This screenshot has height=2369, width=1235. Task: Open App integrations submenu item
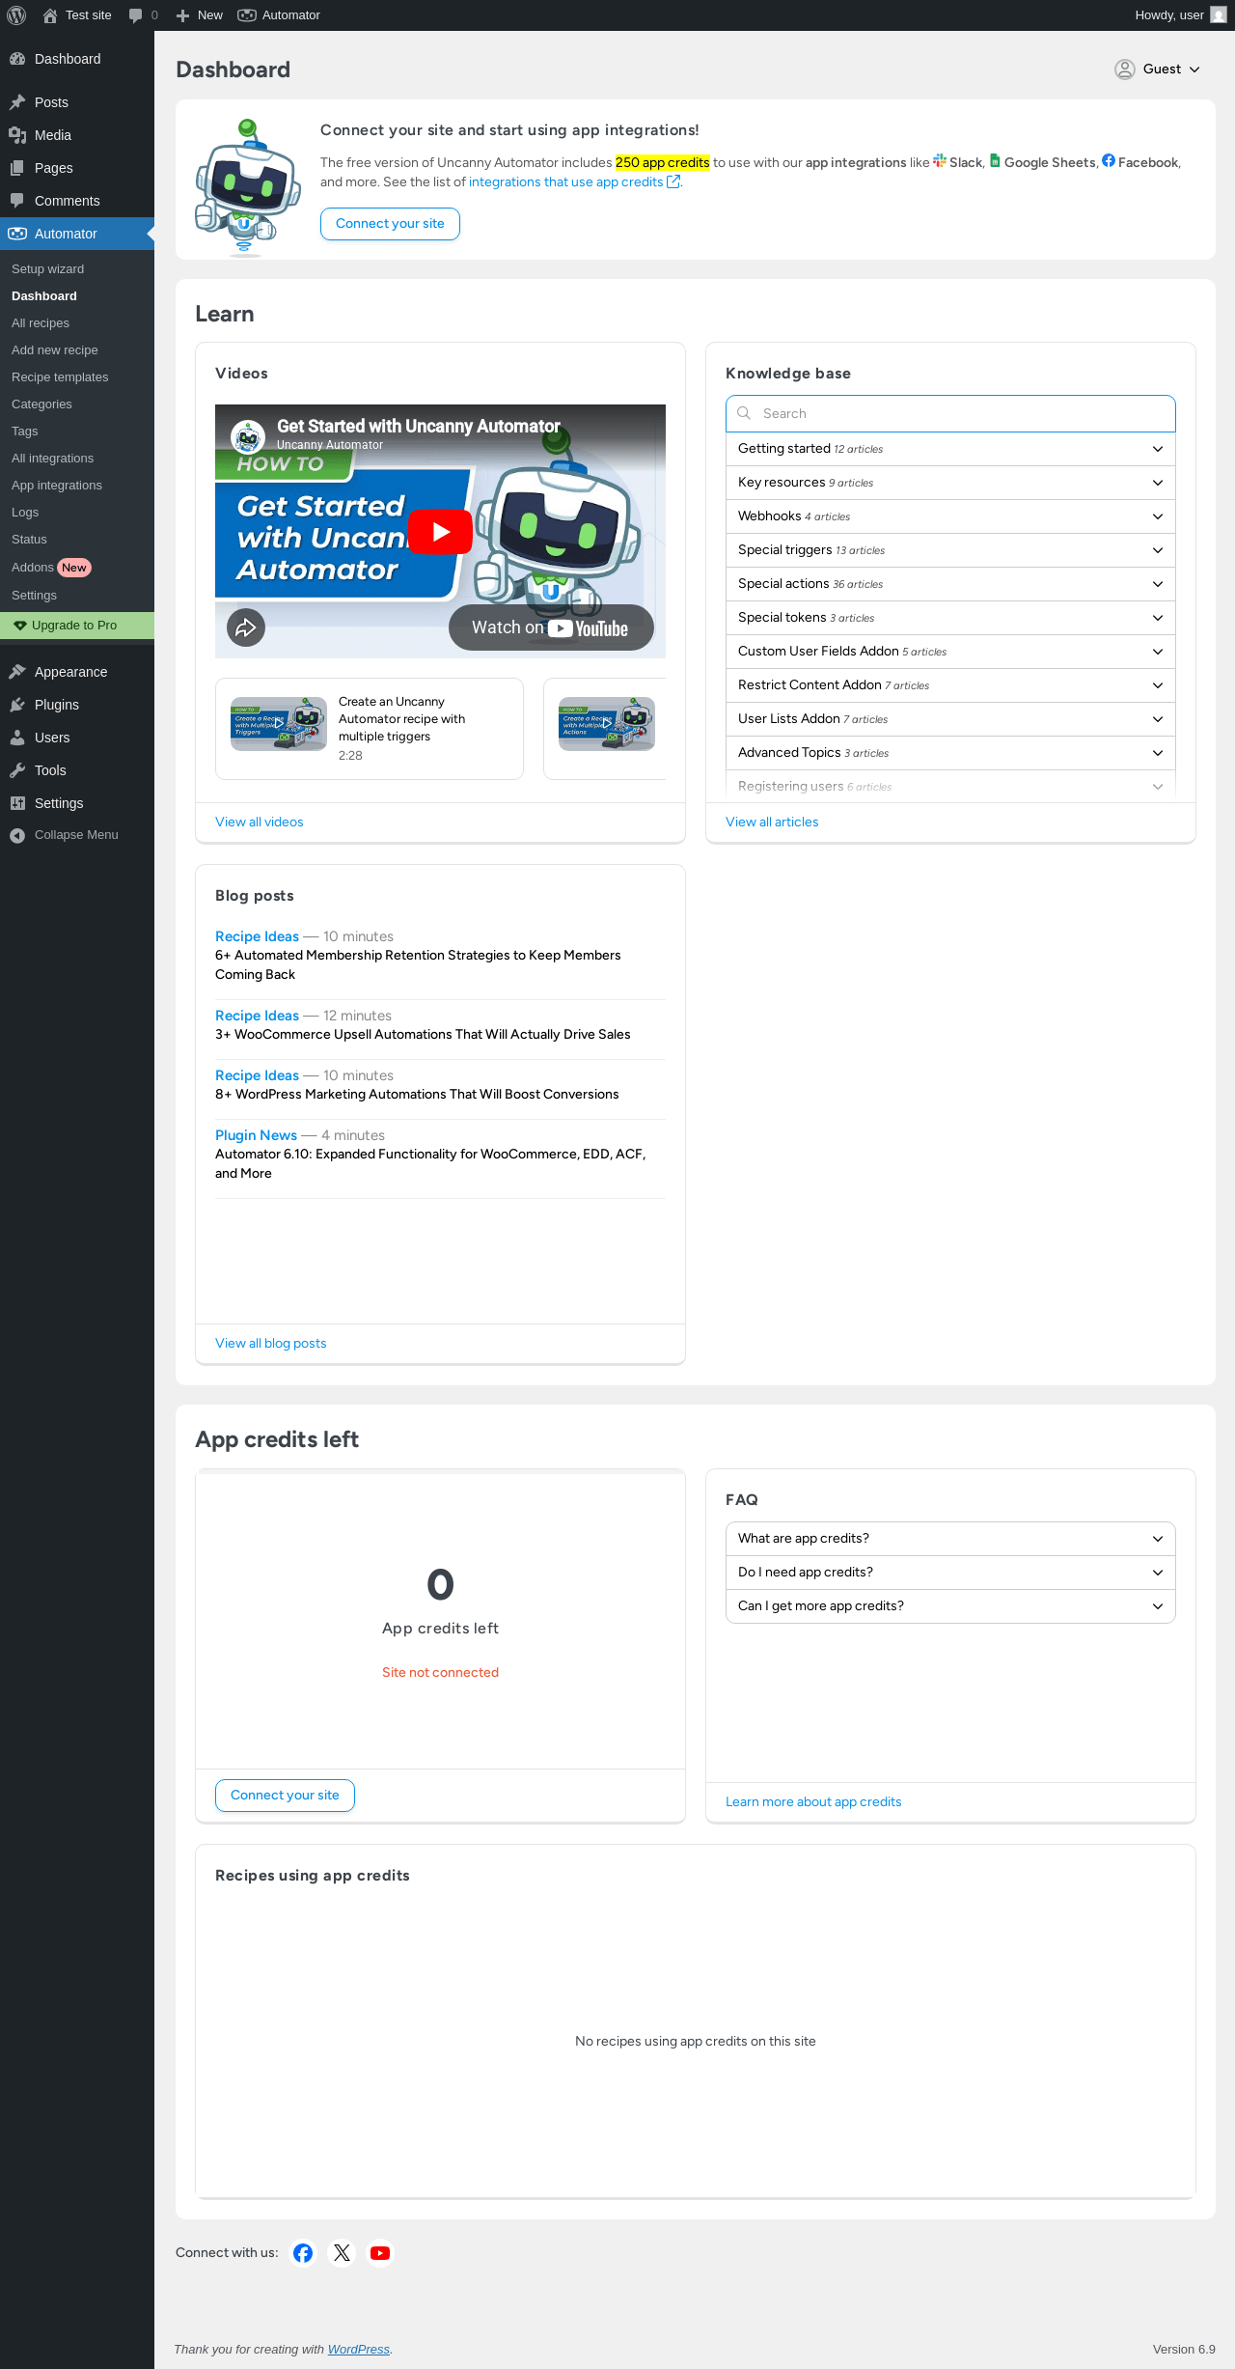tap(77, 486)
